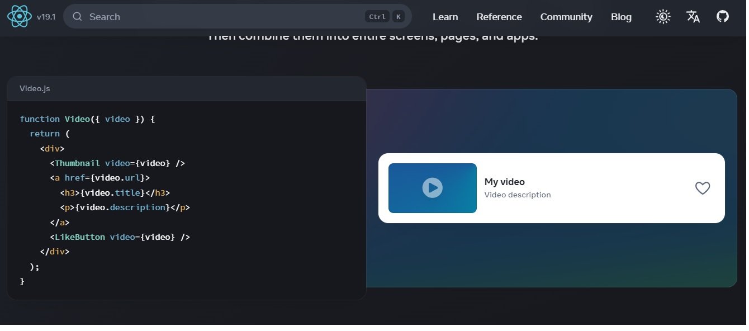The image size is (749, 331).
Task: Click the video thumbnail preview
Action: coord(433,188)
